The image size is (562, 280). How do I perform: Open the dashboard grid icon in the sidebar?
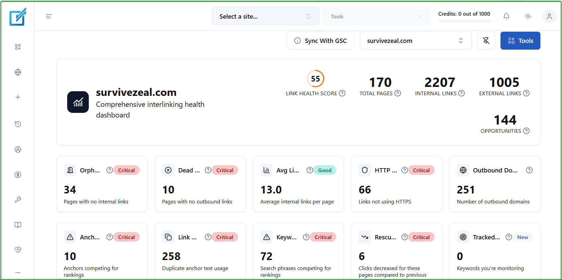18,47
